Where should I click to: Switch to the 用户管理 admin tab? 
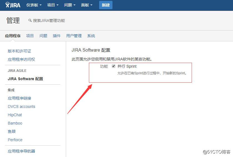(74, 36)
